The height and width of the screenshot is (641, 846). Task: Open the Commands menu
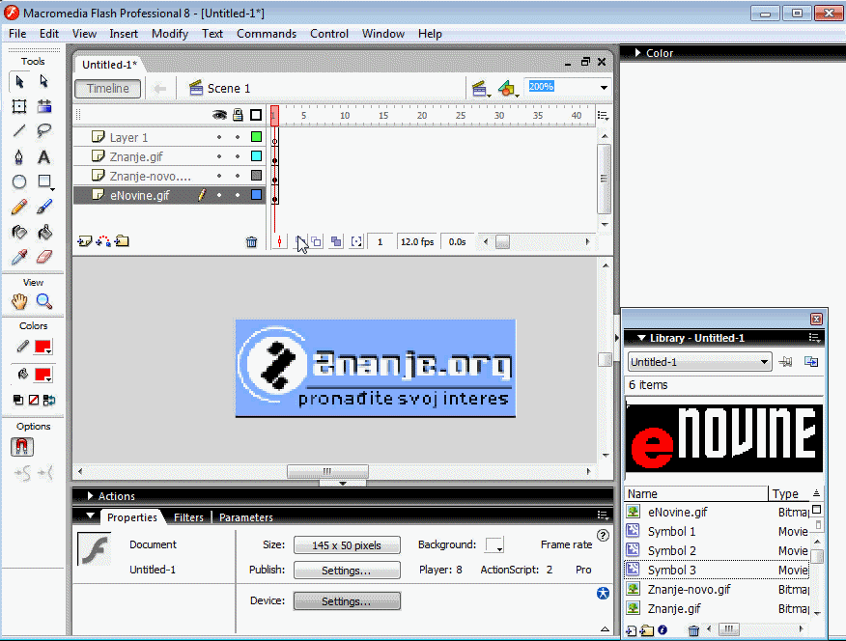coord(267,34)
